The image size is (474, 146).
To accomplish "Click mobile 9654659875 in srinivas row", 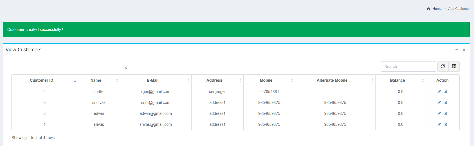I will coord(269,102).
